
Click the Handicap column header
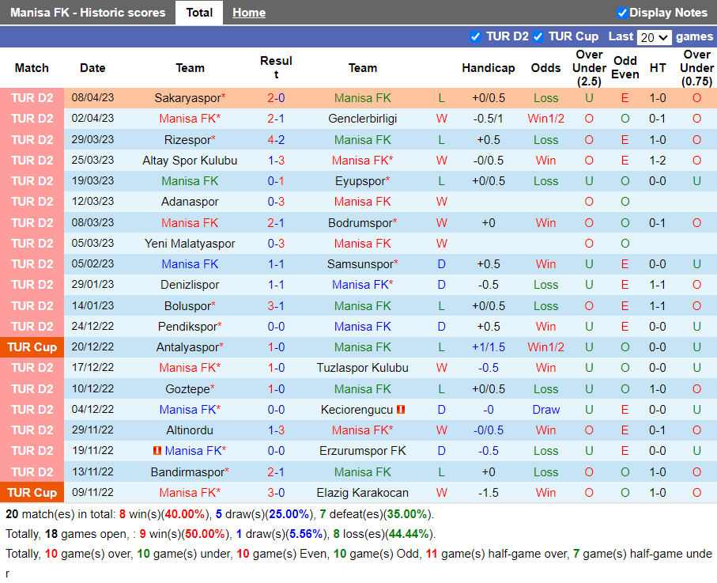[488, 68]
